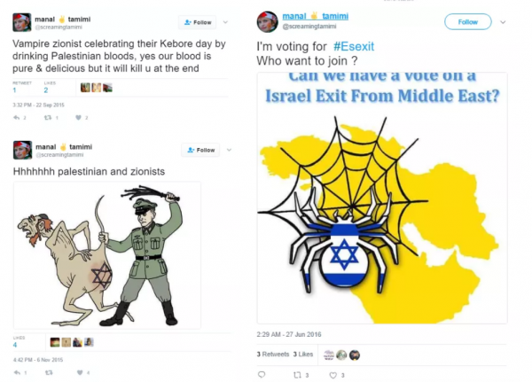This screenshot has height=382, width=532.
Task: Click the heart icon under the 6 Nov 2015 tweet
Action: (80, 372)
